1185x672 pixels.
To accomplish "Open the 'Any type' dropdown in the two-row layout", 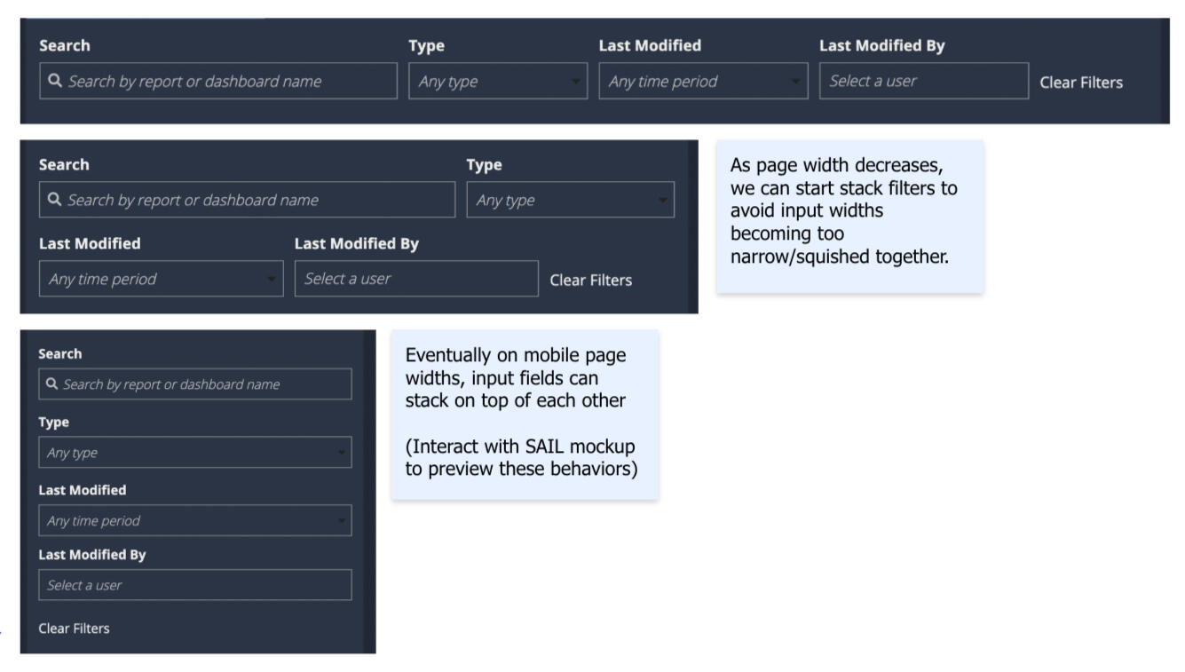I will (570, 201).
